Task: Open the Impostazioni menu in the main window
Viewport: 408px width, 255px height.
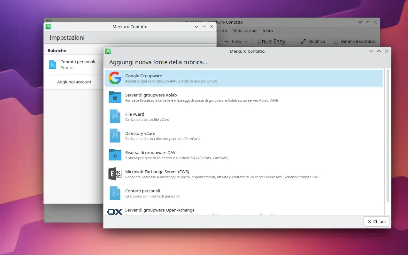Action: tap(245, 31)
